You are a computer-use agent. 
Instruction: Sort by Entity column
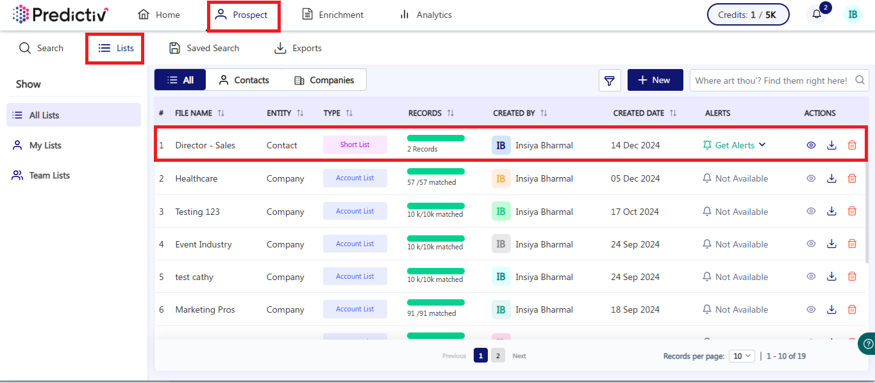coord(300,113)
